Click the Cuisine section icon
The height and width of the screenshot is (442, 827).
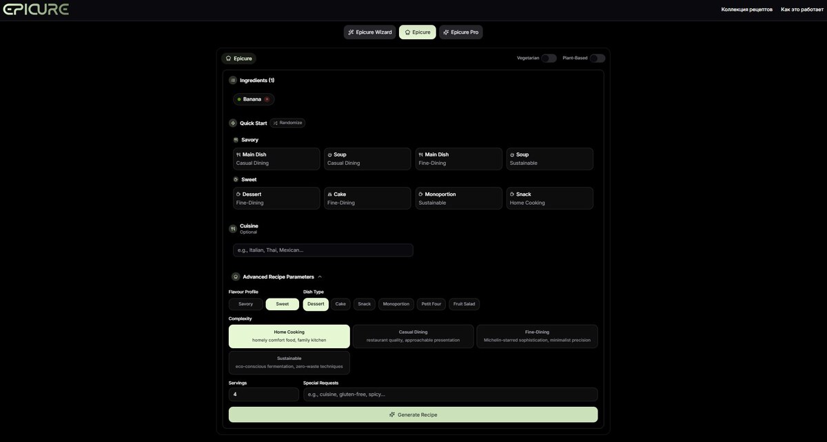point(233,228)
